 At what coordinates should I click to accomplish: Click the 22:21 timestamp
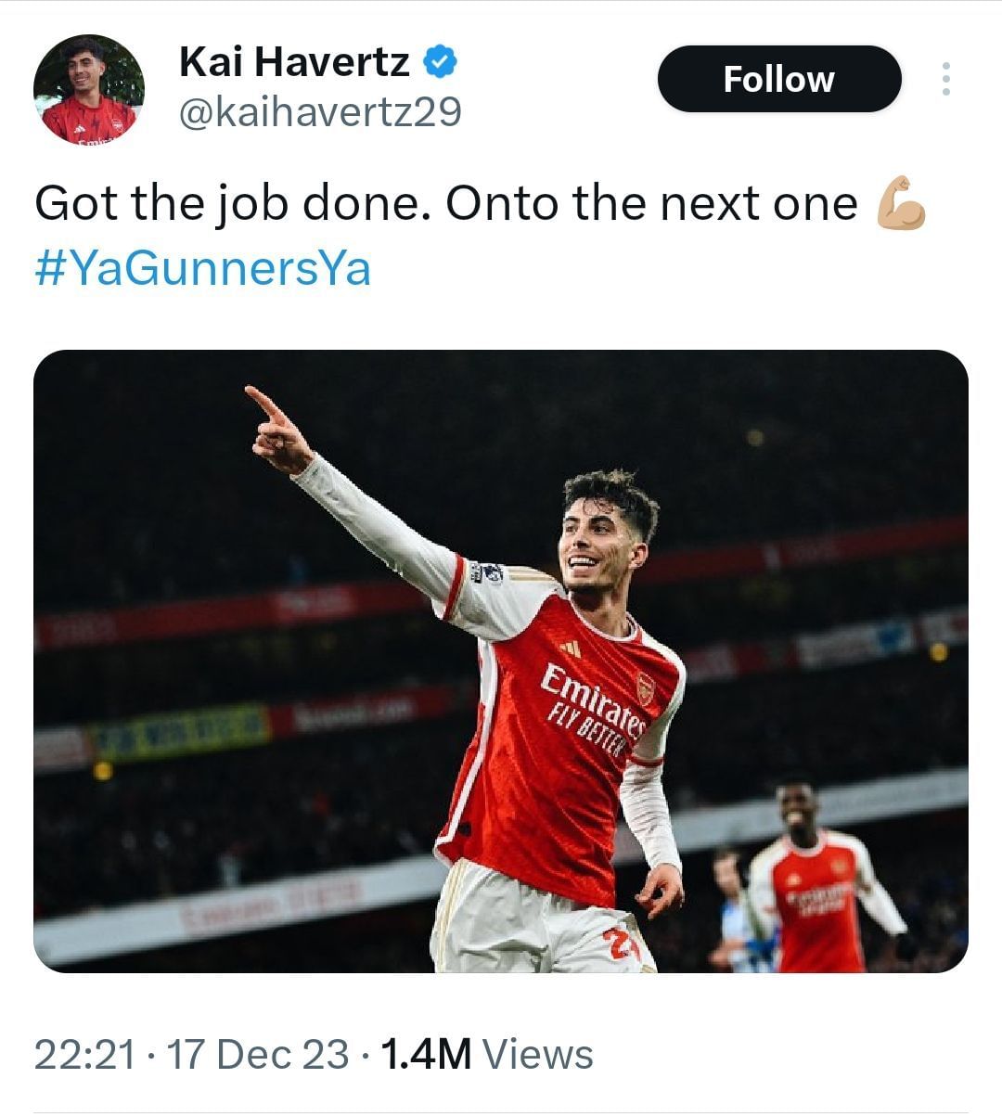click(x=84, y=1054)
